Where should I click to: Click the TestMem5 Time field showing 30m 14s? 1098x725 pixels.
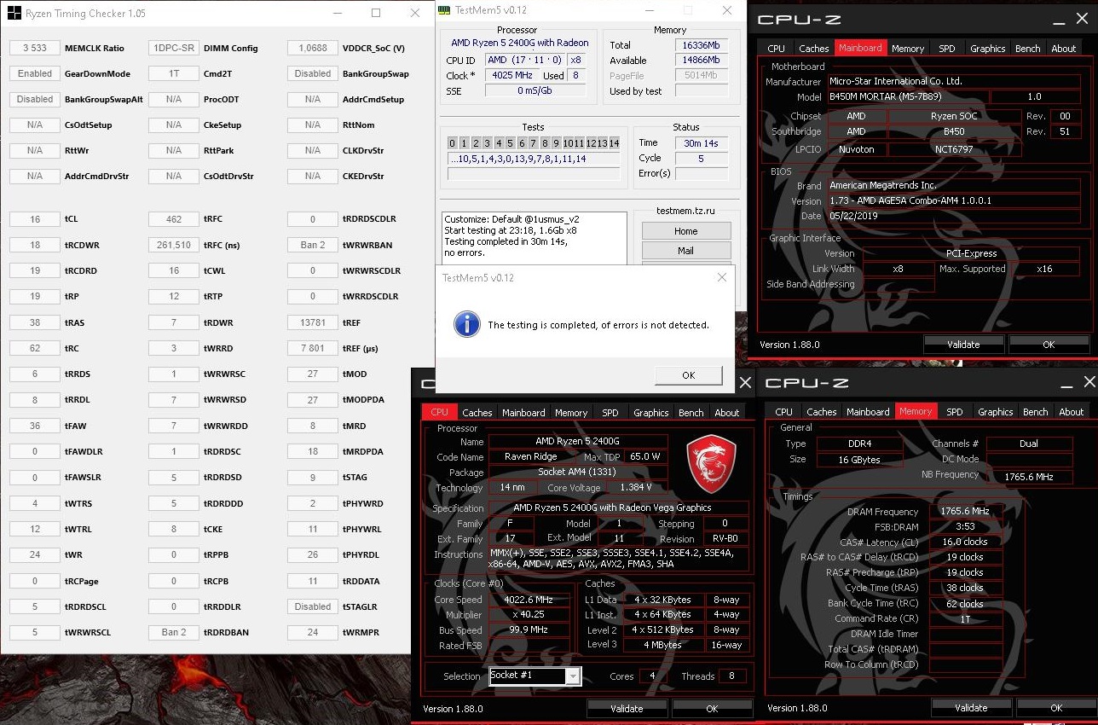pyautogui.click(x=702, y=143)
